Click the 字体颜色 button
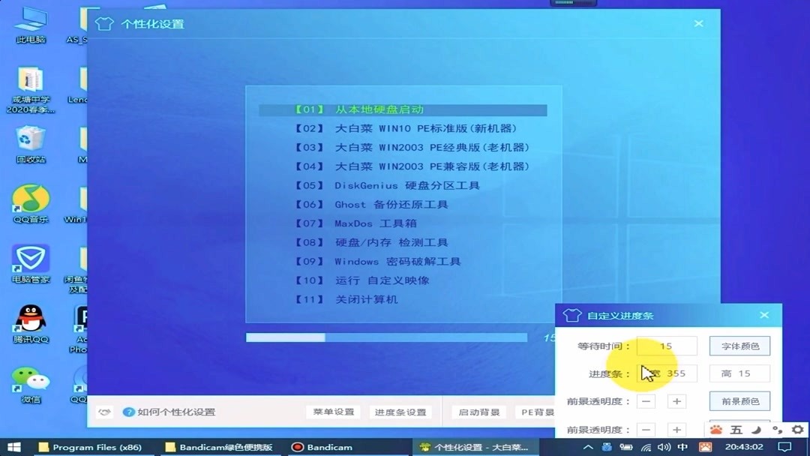 [x=739, y=346]
